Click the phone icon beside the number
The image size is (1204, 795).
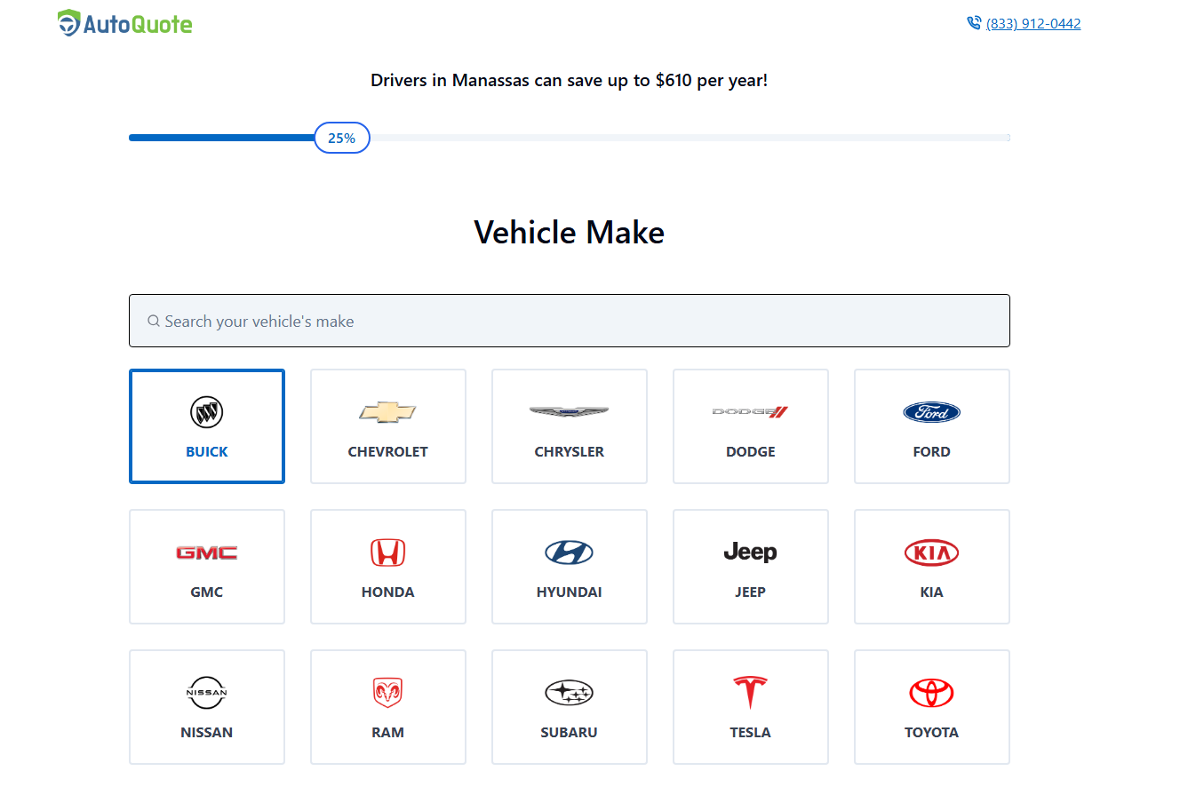[x=974, y=24]
